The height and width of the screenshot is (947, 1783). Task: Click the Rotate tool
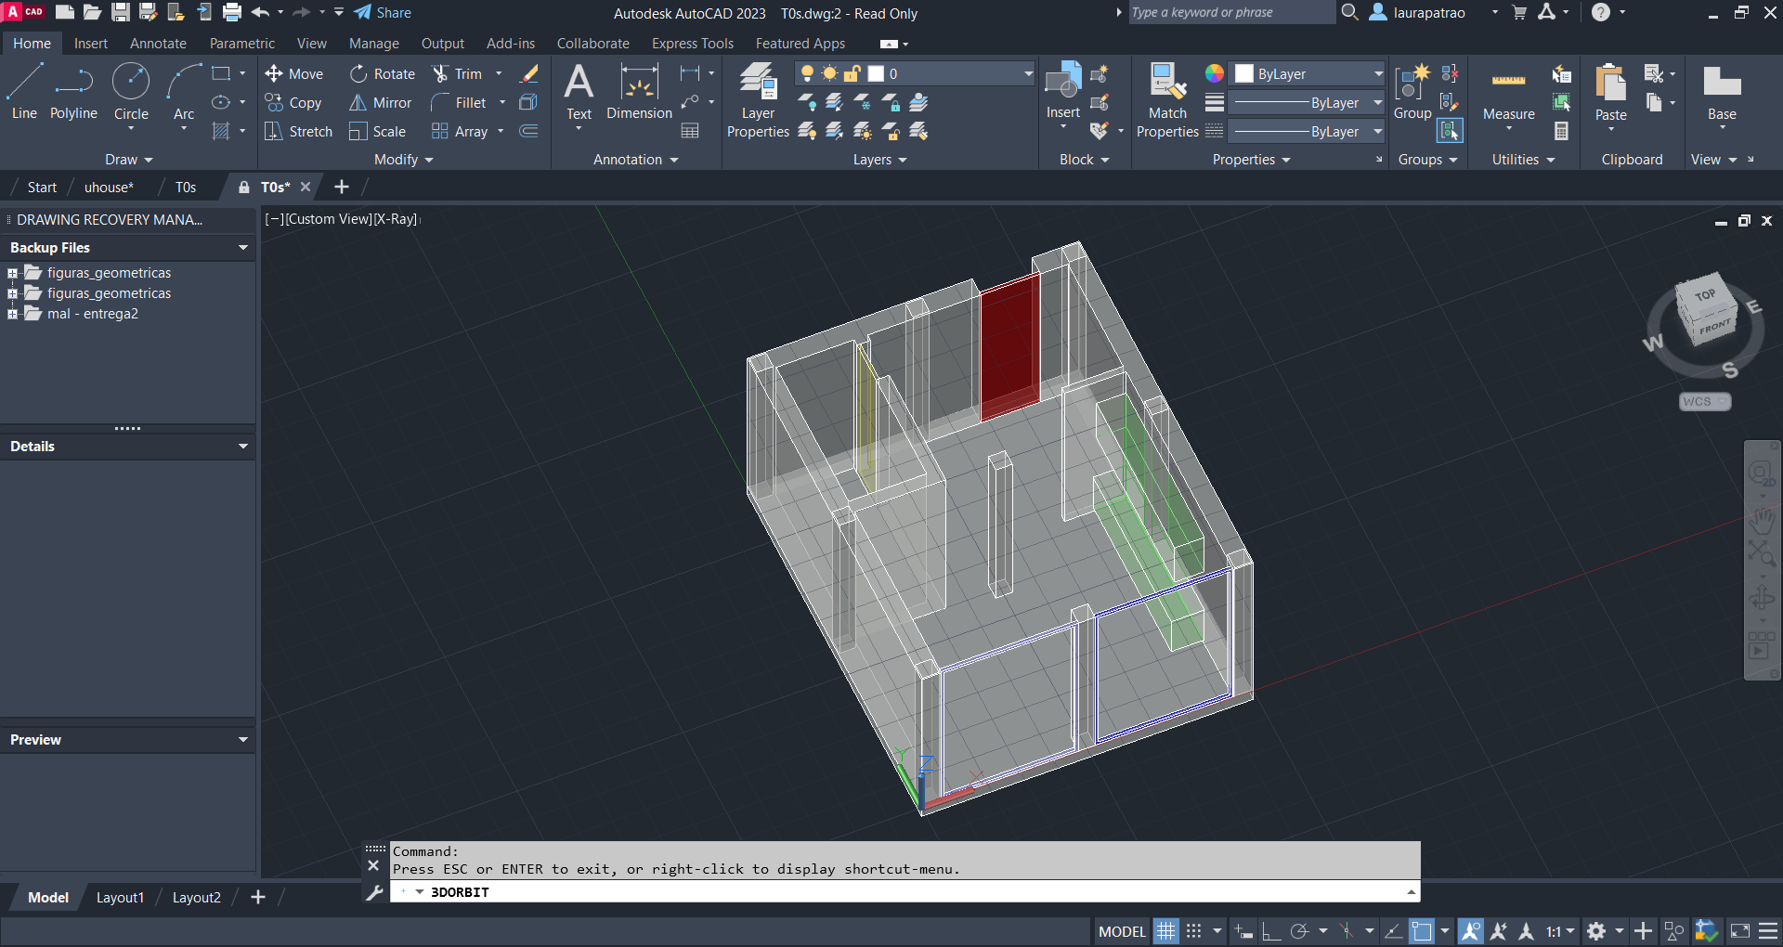coord(383,73)
